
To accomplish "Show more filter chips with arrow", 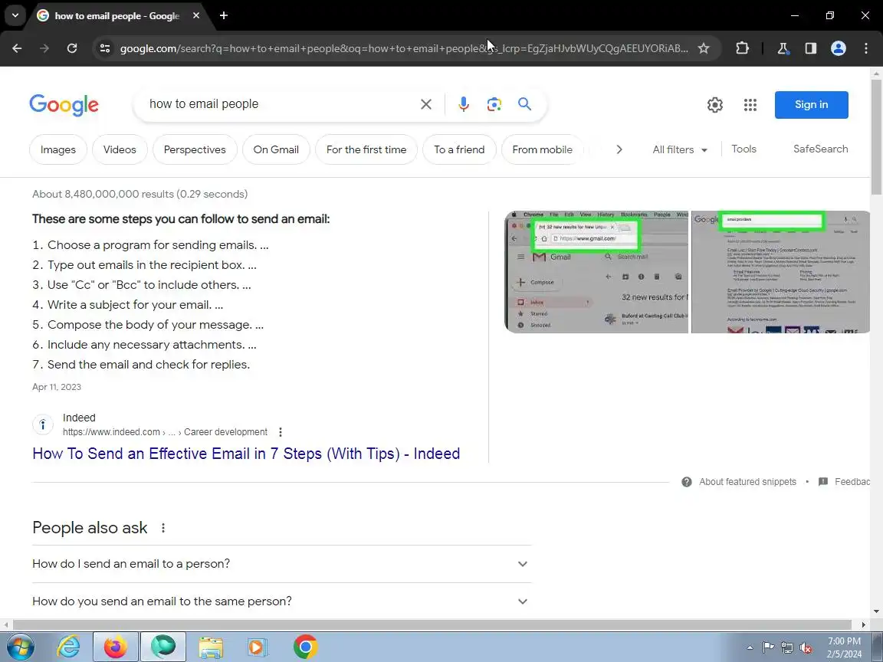I will (619, 149).
